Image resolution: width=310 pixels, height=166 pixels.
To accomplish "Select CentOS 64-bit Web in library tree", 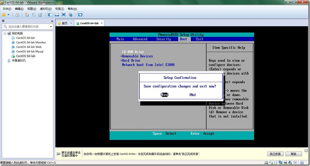I will click(x=29, y=47).
